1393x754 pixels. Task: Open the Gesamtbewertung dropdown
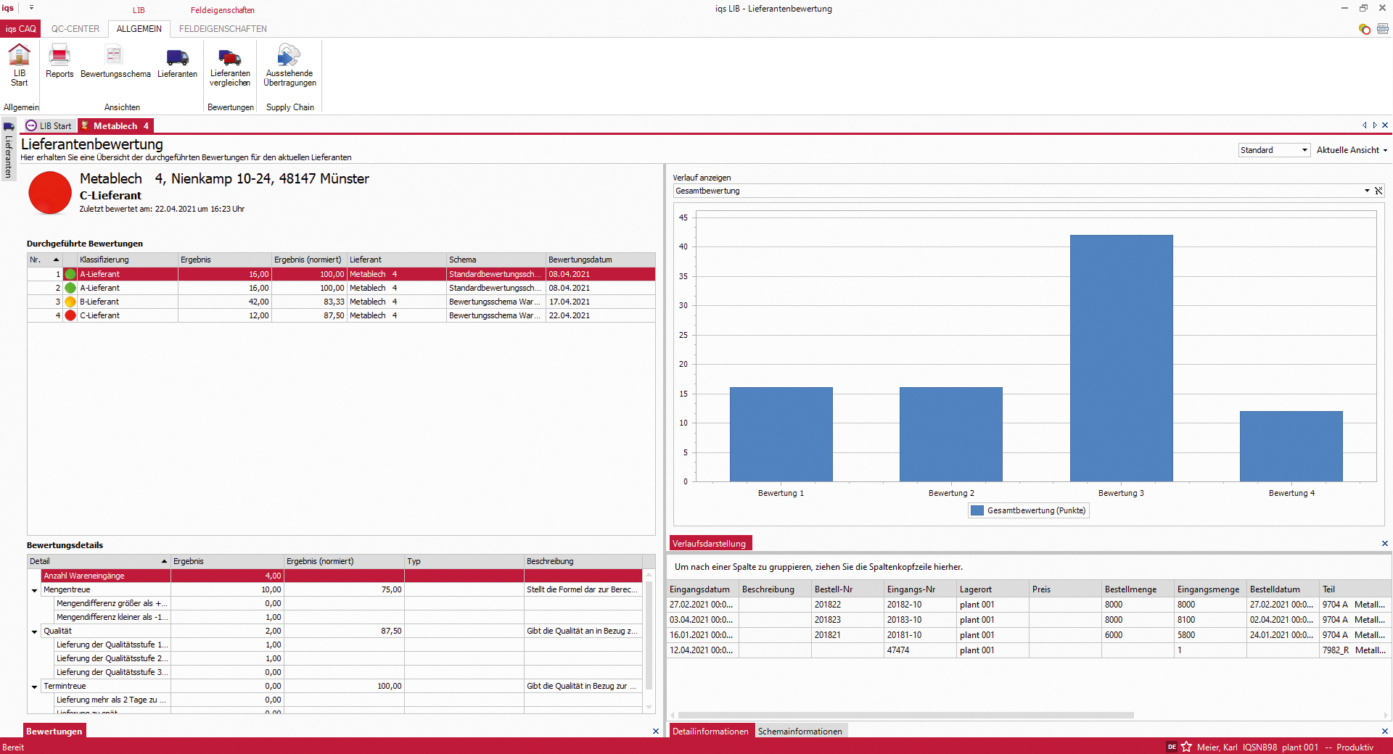(1367, 191)
